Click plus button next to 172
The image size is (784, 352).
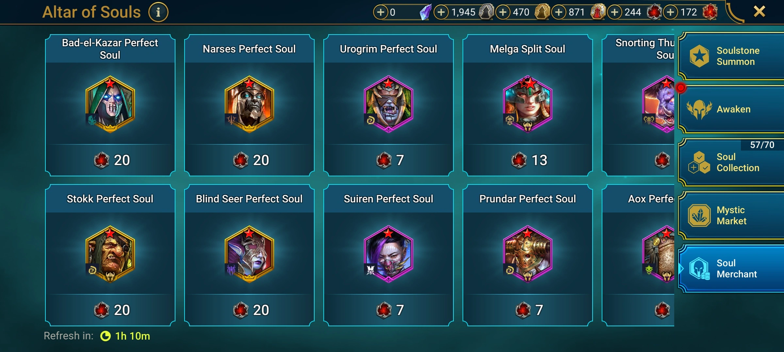(670, 12)
